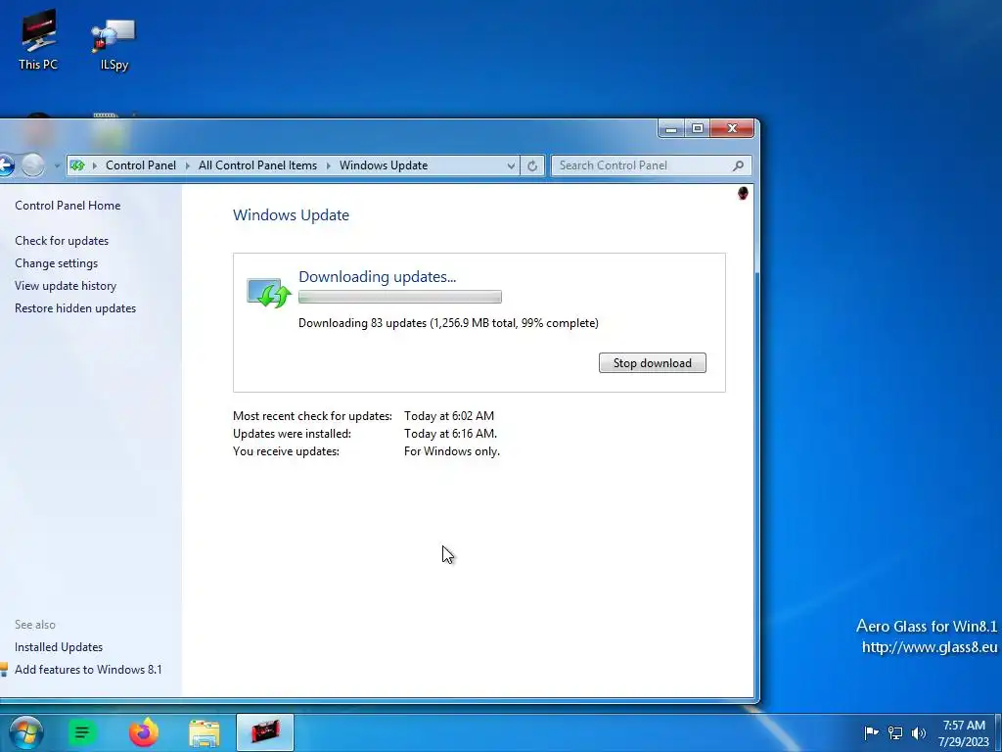
Task: Expand chevron after Control Panel breadcrumb
Action: pos(187,165)
